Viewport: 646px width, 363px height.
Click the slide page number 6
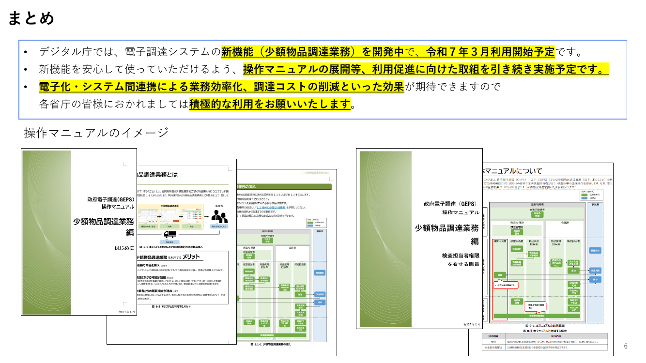[x=626, y=346]
